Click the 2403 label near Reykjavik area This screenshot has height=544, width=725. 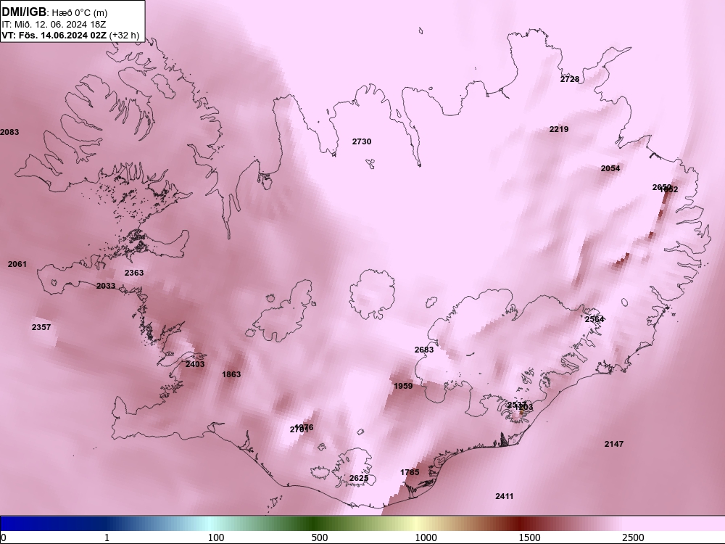click(195, 364)
